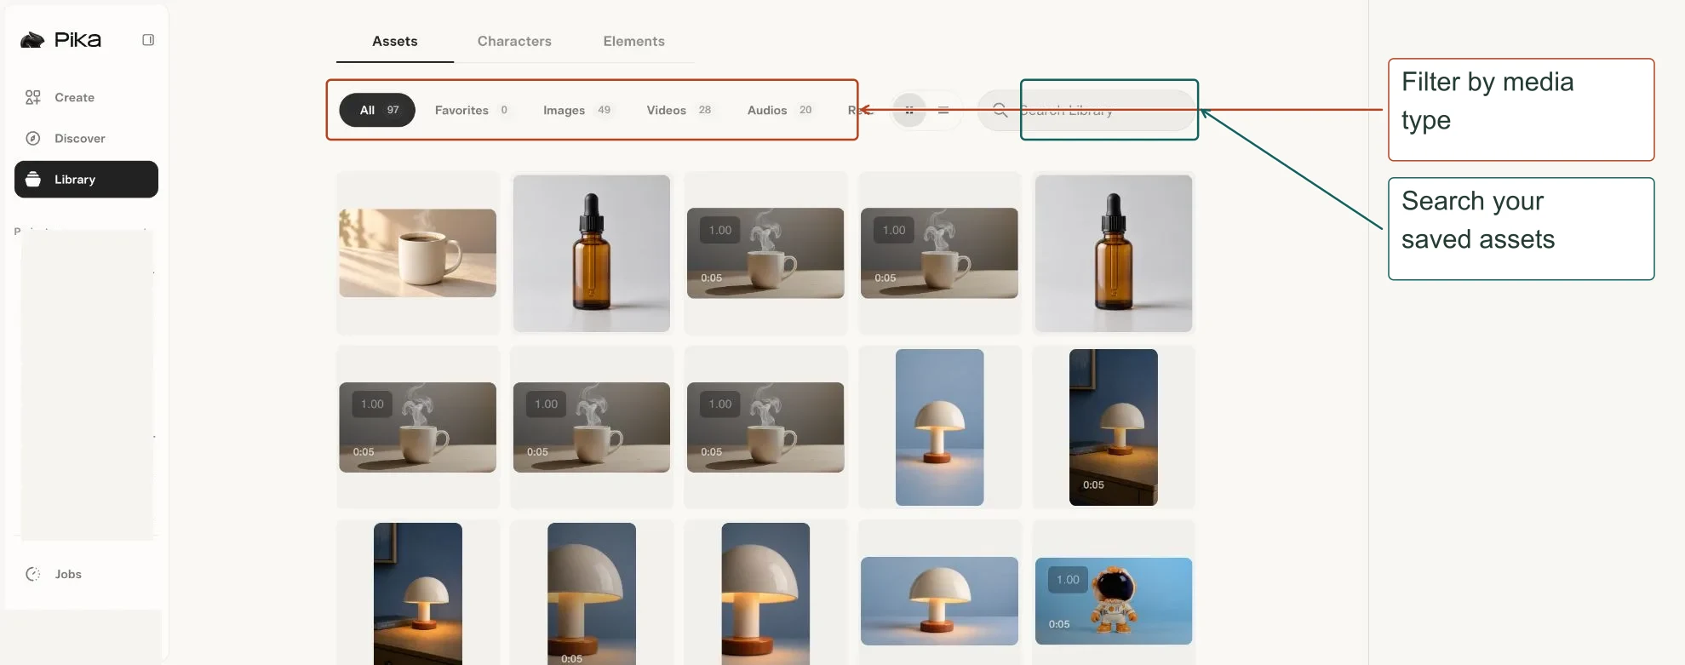The width and height of the screenshot is (1685, 665).
Task: Show Audios assets only
Action: coord(780,110)
